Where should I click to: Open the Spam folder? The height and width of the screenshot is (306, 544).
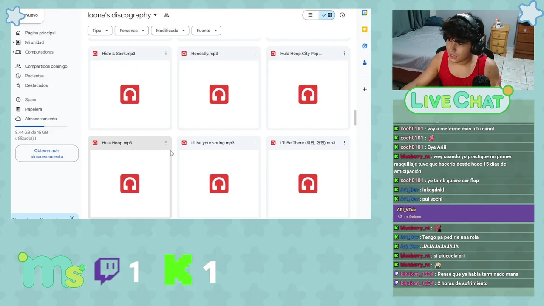click(x=31, y=99)
